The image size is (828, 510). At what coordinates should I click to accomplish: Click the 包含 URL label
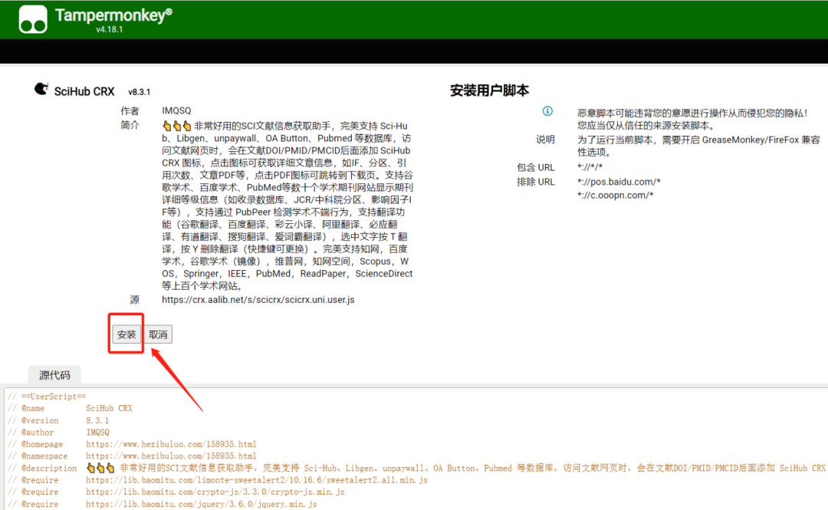click(x=535, y=167)
